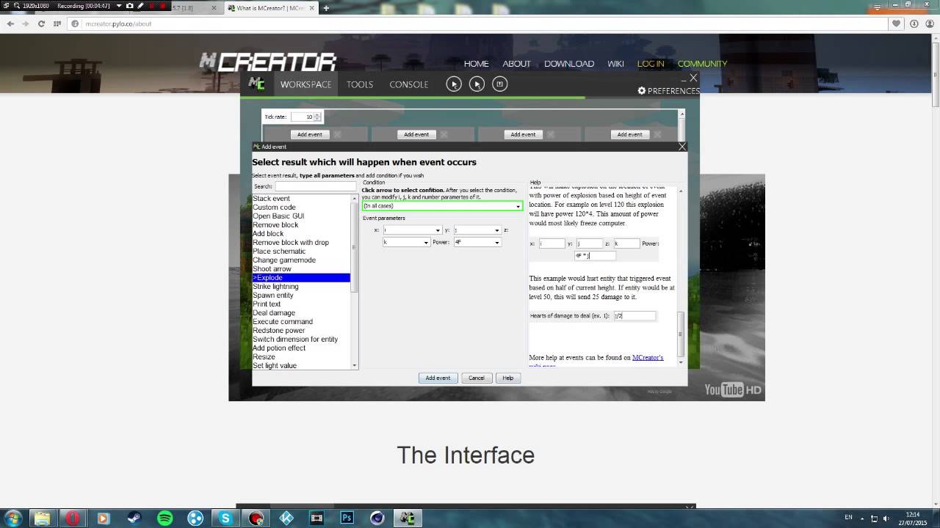This screenshot has width=940, height=528.
Task: Click the first circular run icon in MCreator toolbar
Action: 454,84
